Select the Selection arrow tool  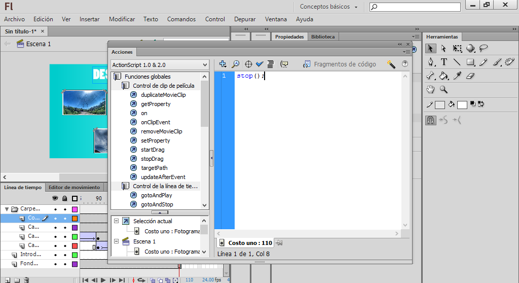click(430, 48)
